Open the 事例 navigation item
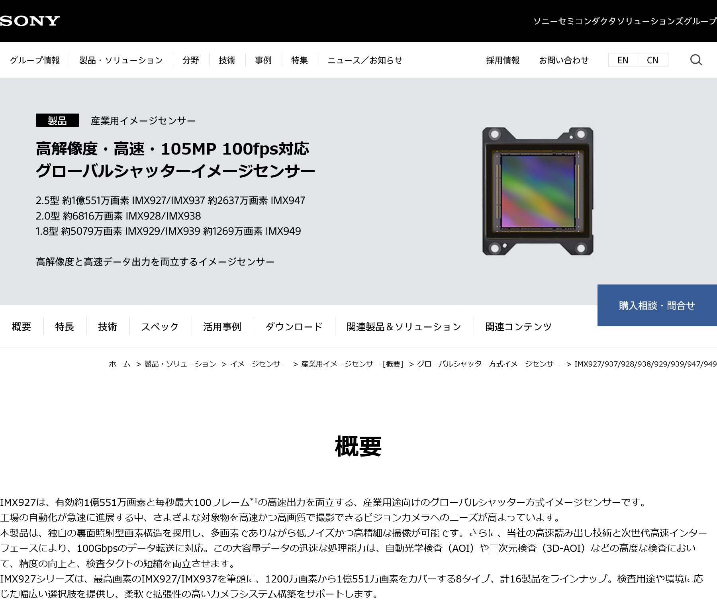This screenshot has width=717, height=606. 263,60
